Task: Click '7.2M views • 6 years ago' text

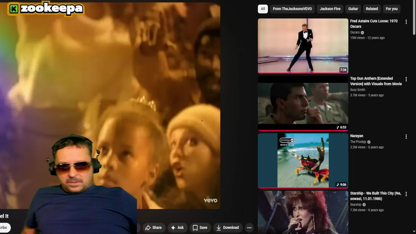Action: (367, 210)
